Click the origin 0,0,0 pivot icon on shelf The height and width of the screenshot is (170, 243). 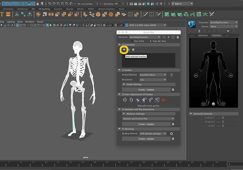point(30,14)
